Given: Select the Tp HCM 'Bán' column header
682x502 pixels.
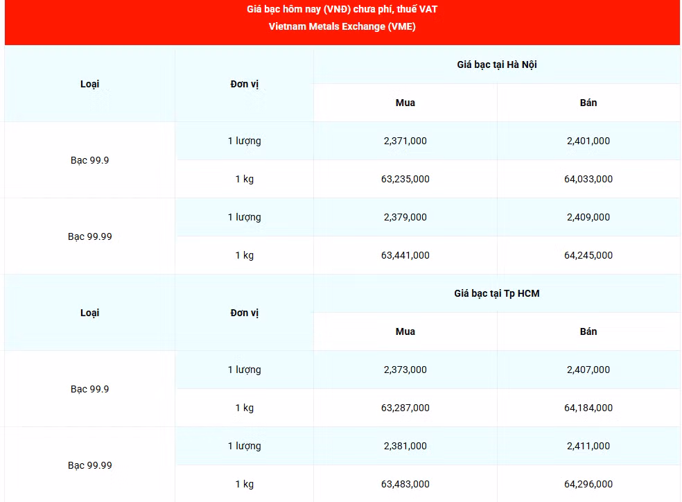Looking at the screenshot, I should click(x=588, y=331).
